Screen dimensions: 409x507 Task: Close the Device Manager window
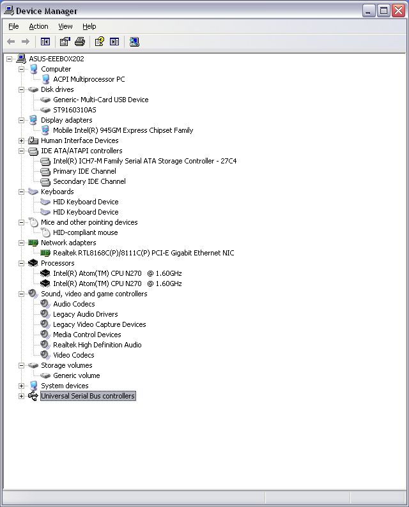pyautogui.click(x=398, y=11)
